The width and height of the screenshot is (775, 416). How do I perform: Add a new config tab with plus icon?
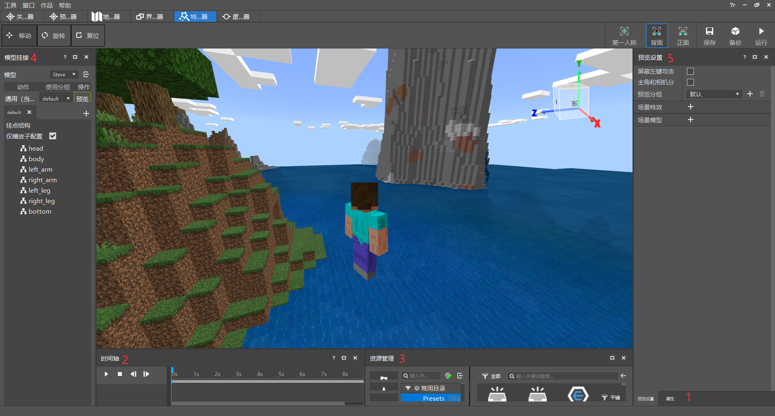point(86,113)
